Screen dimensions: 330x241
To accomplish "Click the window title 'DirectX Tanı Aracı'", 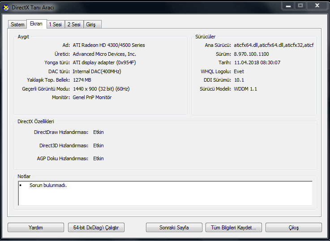I will (33, 8).
